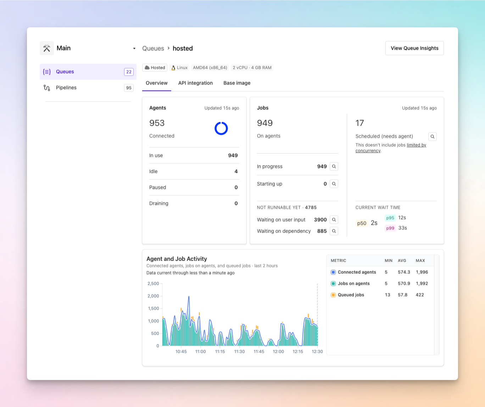The width and height of the screenshot is (485, 407).
Task: Search Scheduled (needs agent) jobs magnifier
Action: pyautogui.click(x=433, y=136)
